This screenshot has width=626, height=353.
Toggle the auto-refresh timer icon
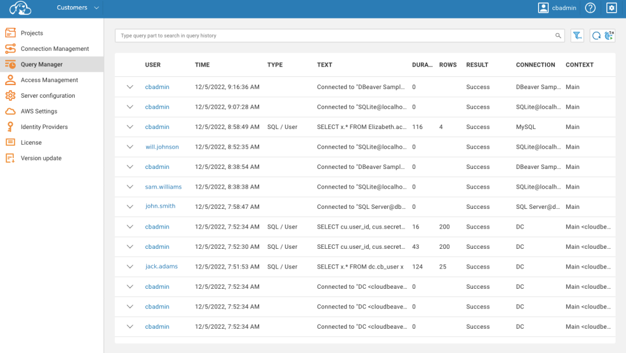pos(609,35)
